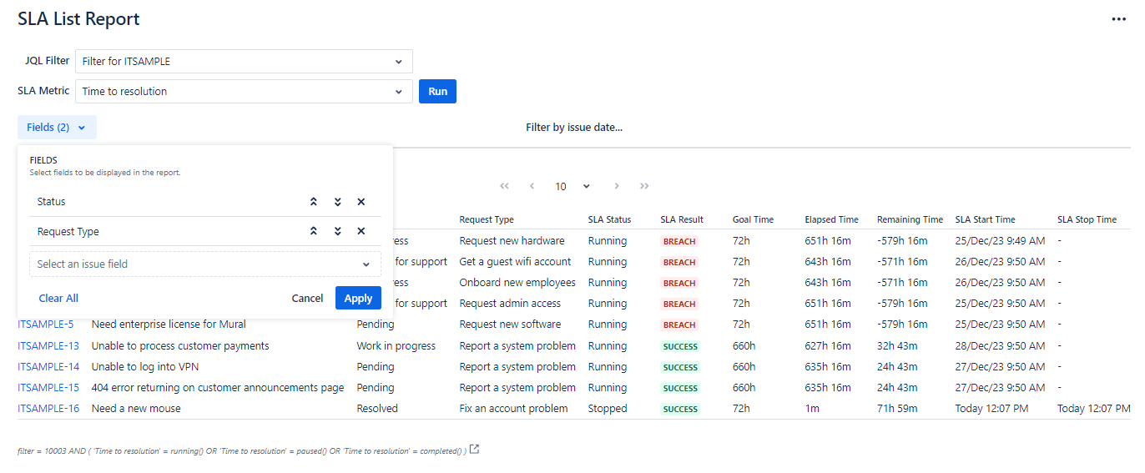Move Status field down in list
The image size is (1145, 473).
pyautogui.click(x=337, y=202)
